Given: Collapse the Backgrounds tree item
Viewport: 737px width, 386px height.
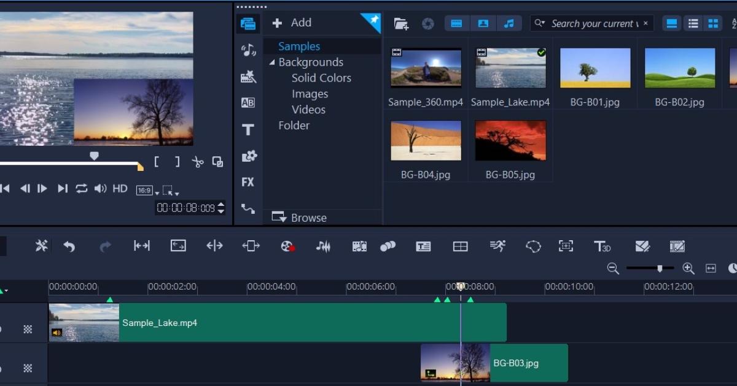Looking at the screenshot, I should tap(272, 62).
